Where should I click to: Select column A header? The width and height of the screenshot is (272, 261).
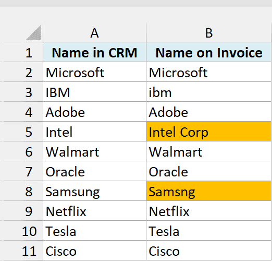(x=94, y=33)
